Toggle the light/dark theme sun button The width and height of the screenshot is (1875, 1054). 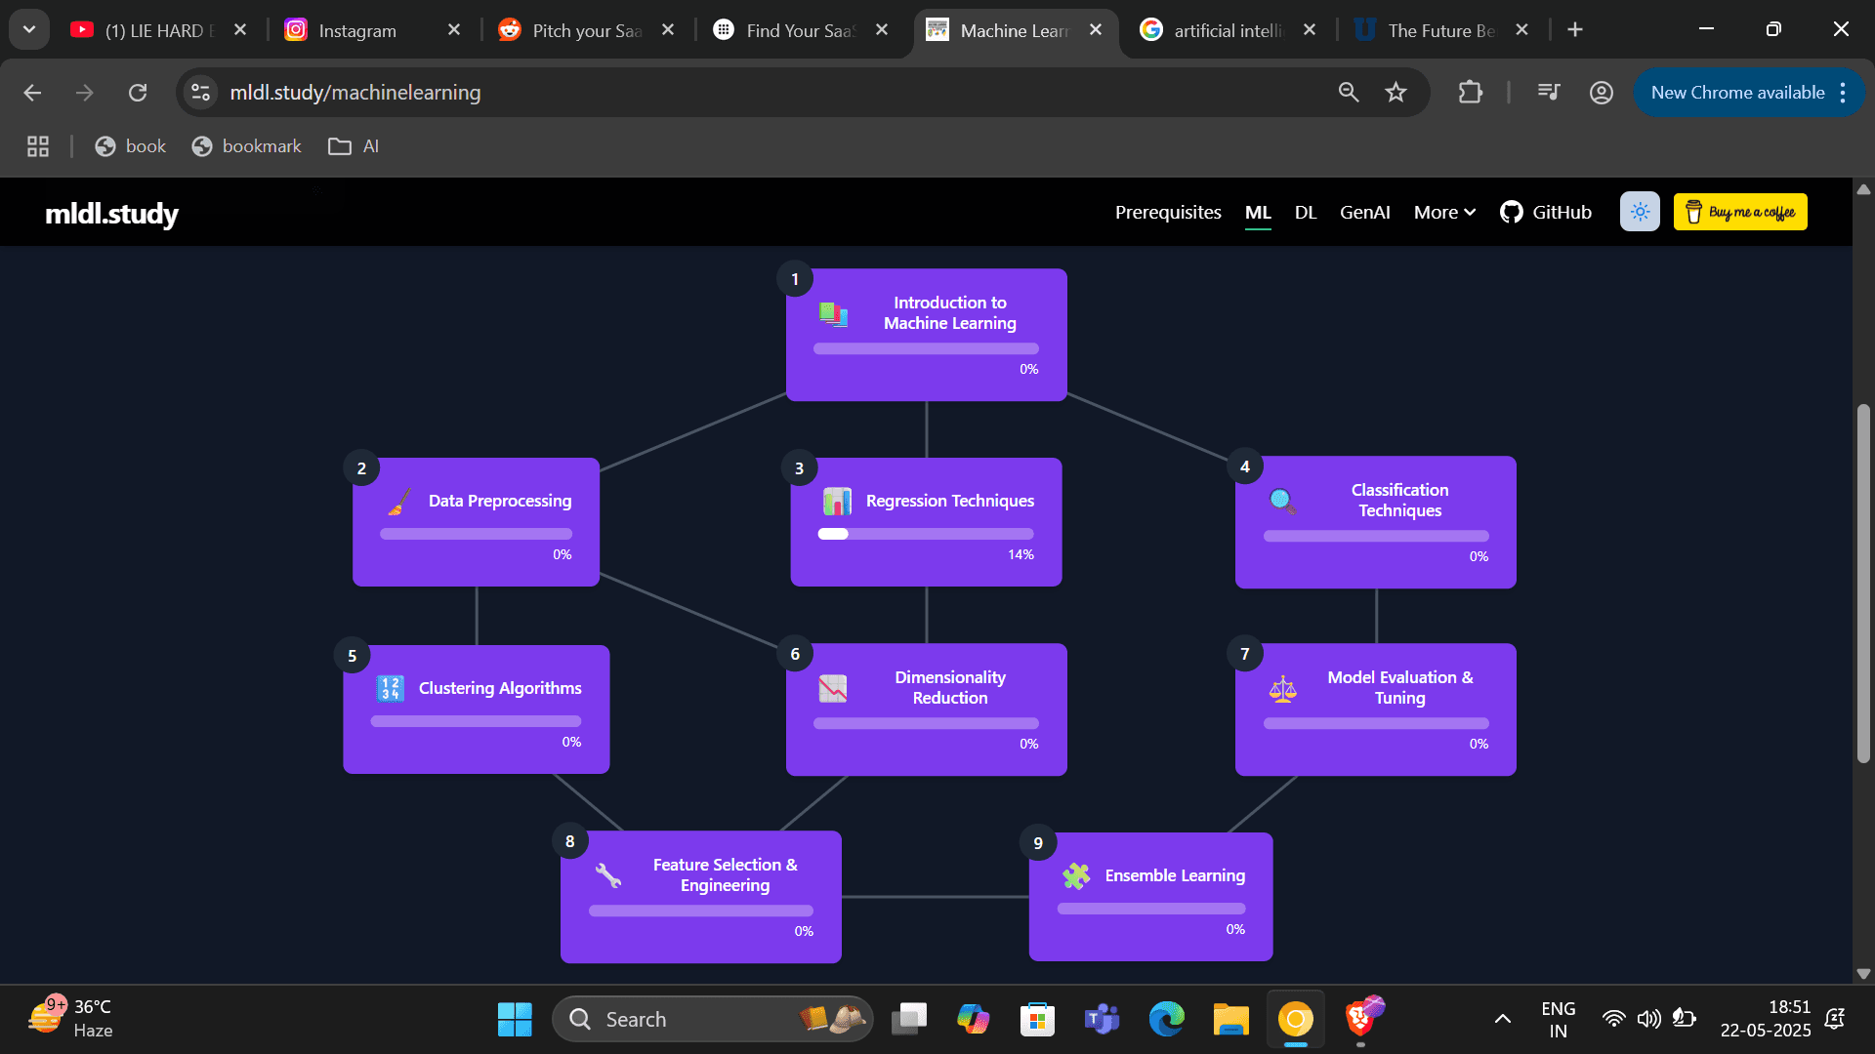(1640, 212)
